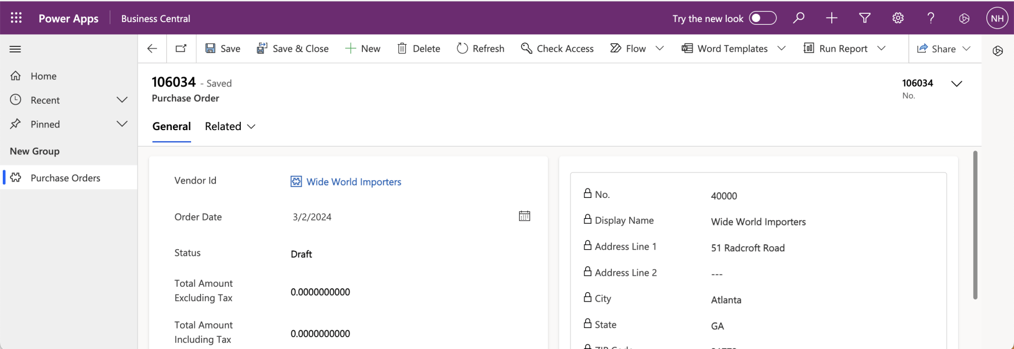Open the Related tab menu
The height and width of the screenshot is (349, 1014).
pos(230,126)
